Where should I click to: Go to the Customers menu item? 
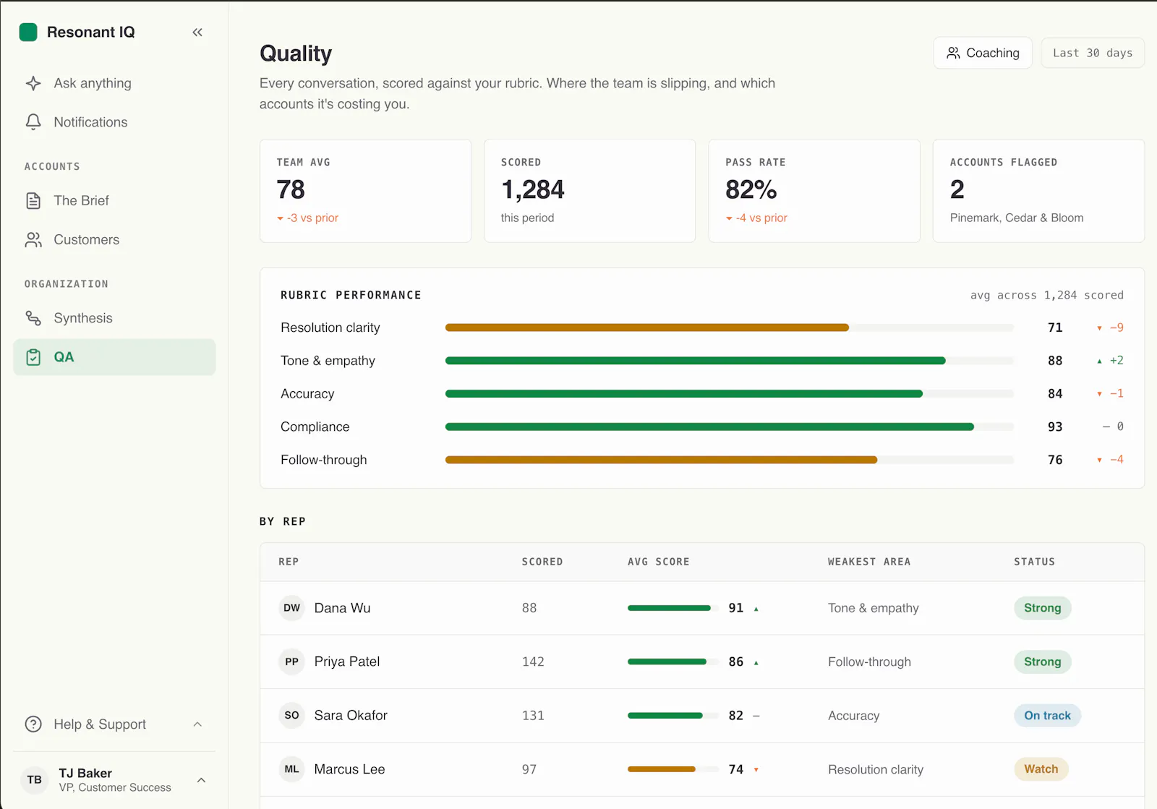tap(114, 239)
